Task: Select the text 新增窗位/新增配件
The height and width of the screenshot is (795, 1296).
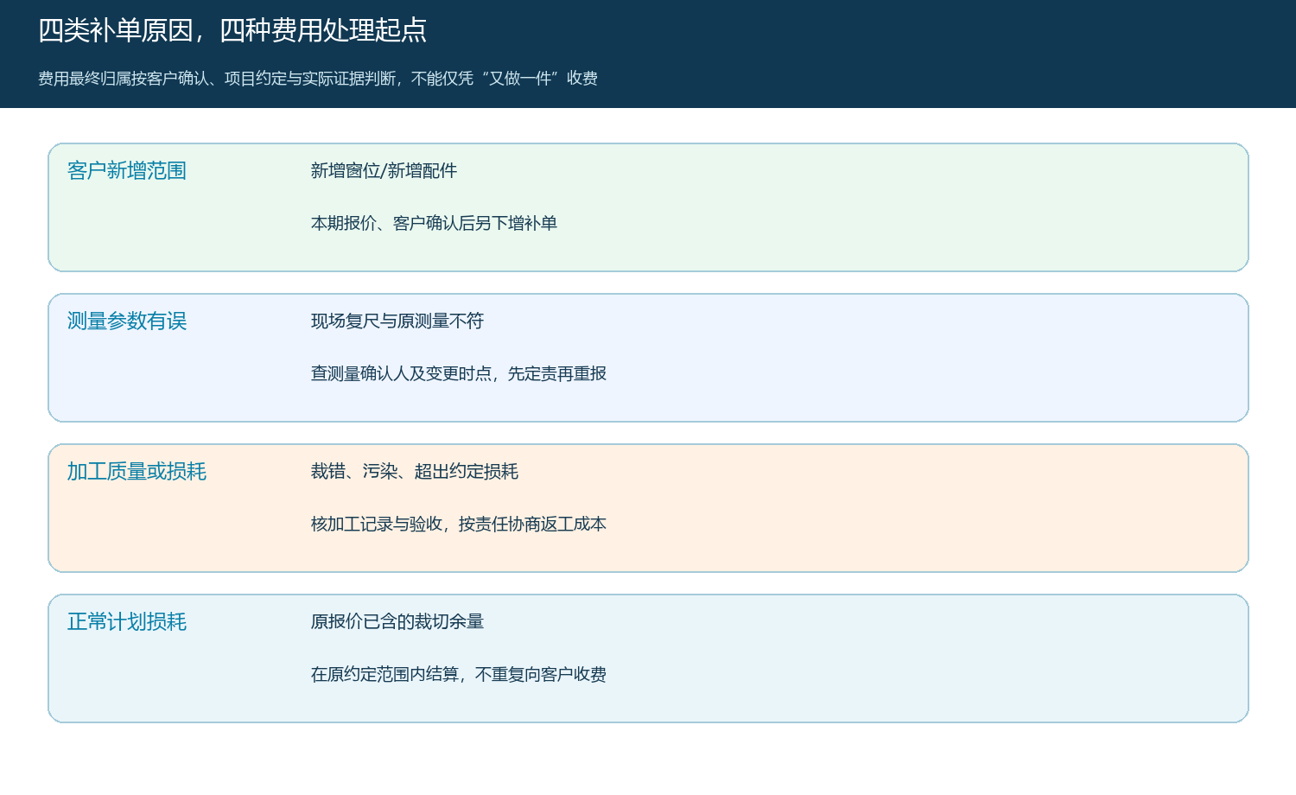Action: click(x=384, y=170)
